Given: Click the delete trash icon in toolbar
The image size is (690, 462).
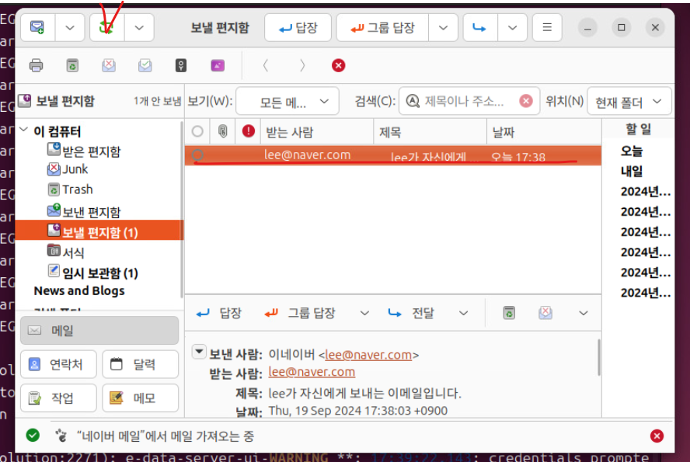Looking at the screenshot, I should pyautogui.click(x=72, y=65).
